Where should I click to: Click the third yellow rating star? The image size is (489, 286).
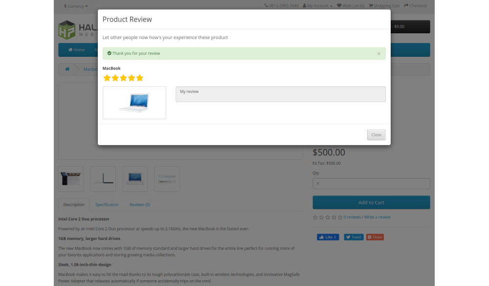(x=123, y=78)
